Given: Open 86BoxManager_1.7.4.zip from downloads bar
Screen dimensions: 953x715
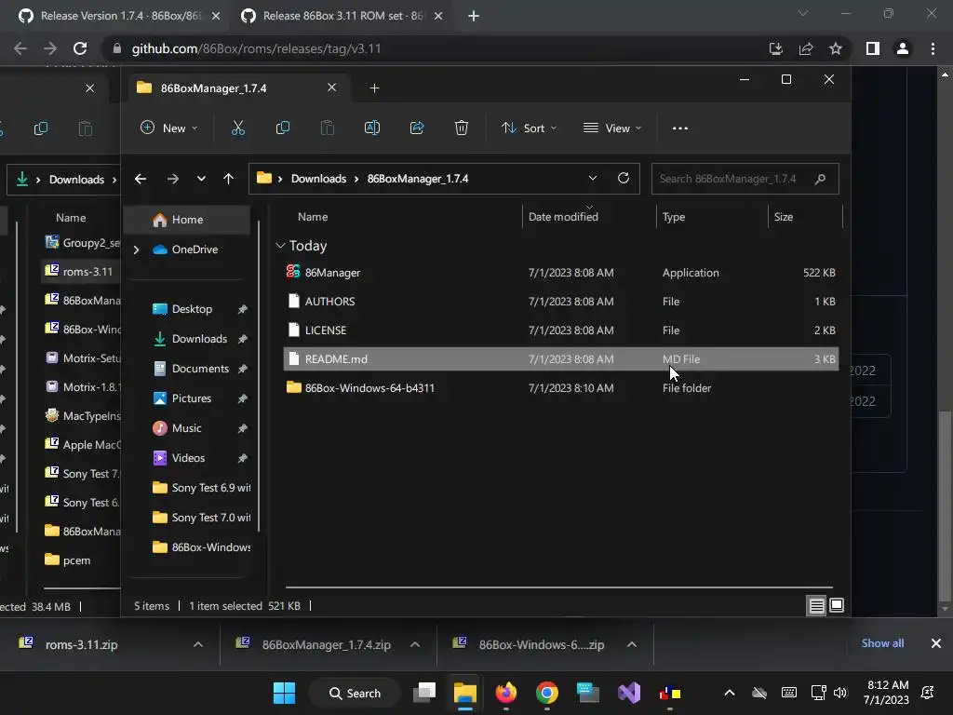Looking at the screenshot, I should pyautogui.click(x=326, y=644).
